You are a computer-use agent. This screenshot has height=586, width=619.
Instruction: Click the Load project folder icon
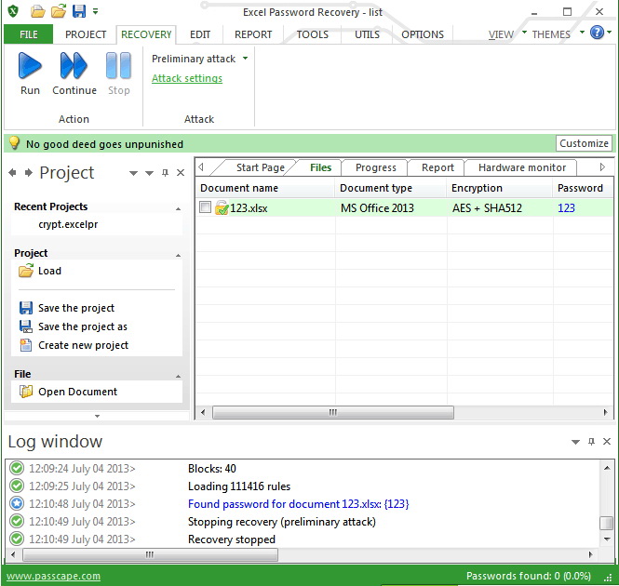coord(26,271)
